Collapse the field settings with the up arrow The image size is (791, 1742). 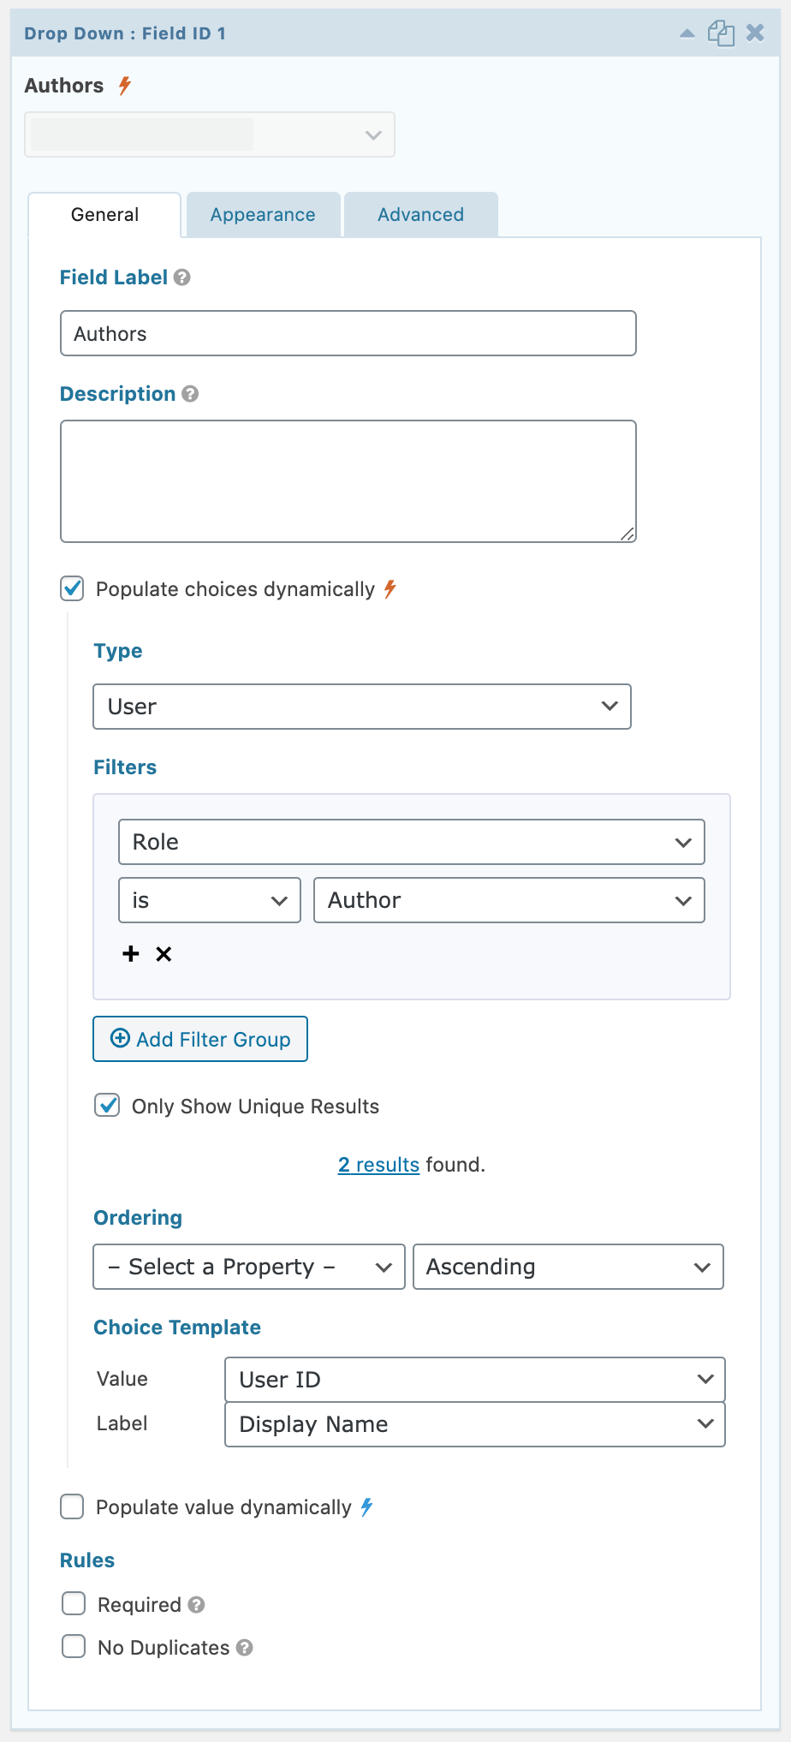(x=687, y=33)
